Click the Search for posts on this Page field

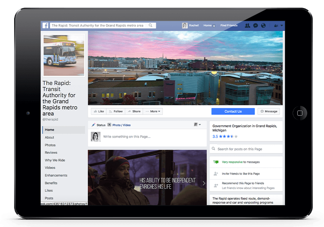coord(246,149)
